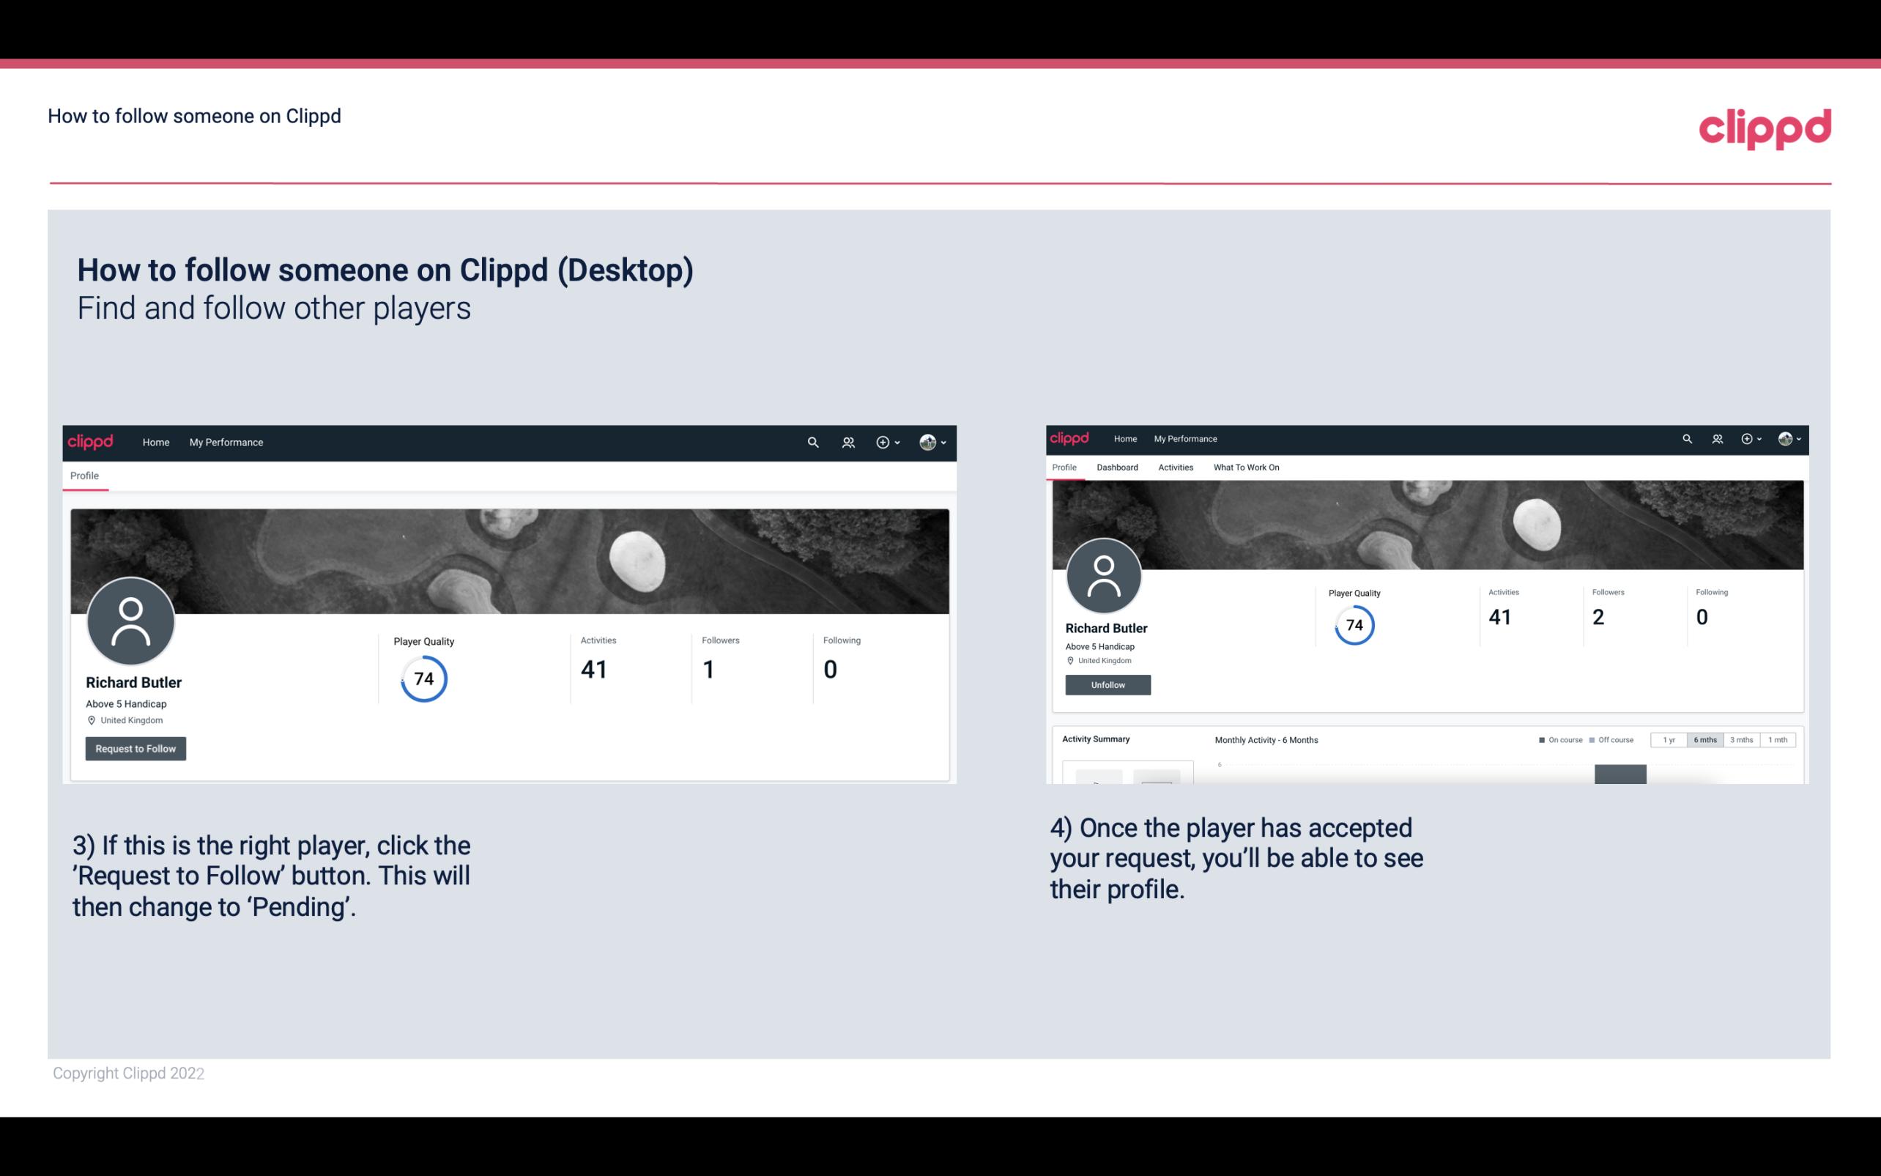Select the 'Dashboard' tab on right screen

1116,466
